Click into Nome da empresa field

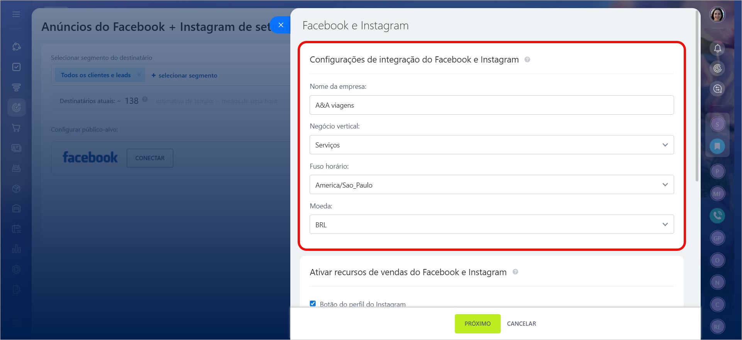pyautogui.click(x=491, y=105)
